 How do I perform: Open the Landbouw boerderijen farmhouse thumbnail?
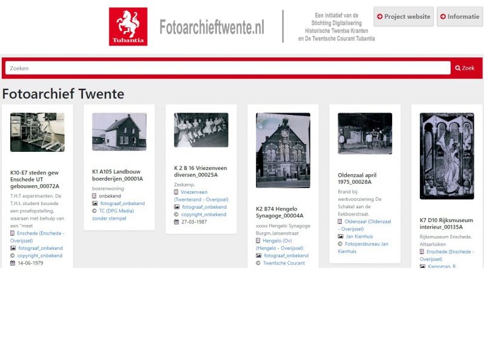(x=119, y=132)
